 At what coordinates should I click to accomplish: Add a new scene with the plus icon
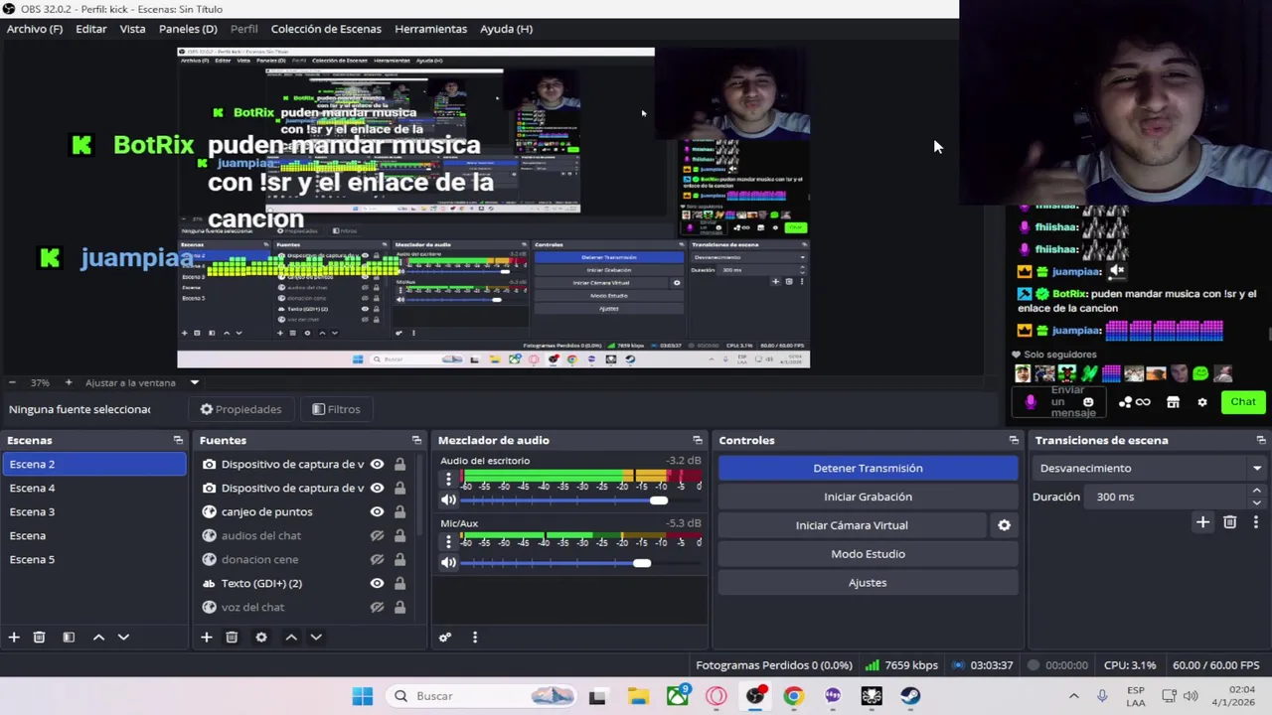pyautogui.click(x=14, y=637)
